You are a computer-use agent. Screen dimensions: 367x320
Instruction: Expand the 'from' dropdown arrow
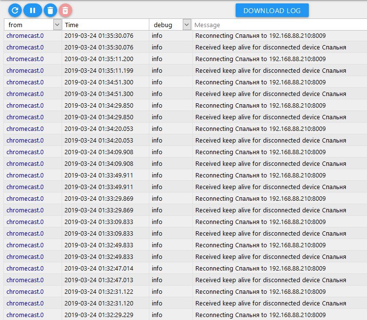pyautogui.click(x=57, y=25)
